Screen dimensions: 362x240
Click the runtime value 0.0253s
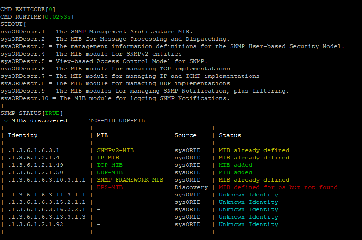(x=58, y=17)
